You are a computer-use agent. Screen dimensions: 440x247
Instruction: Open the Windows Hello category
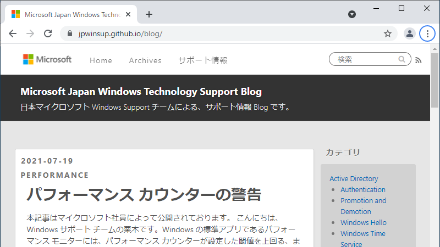click(364, 223)
